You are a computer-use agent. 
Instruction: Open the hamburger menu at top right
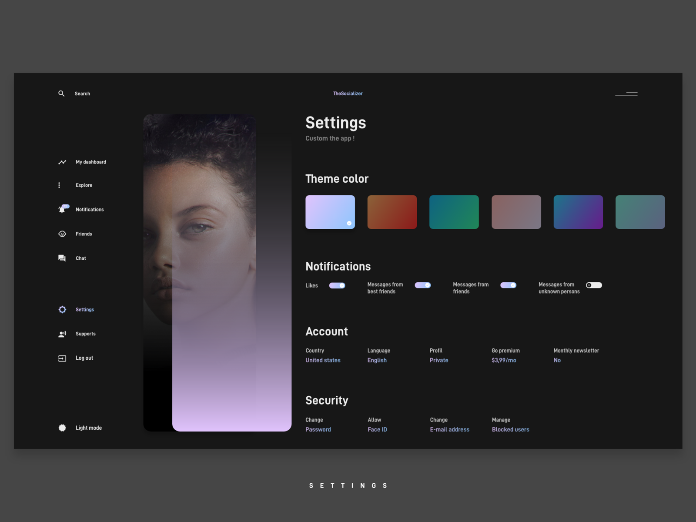tap(626, 93)
